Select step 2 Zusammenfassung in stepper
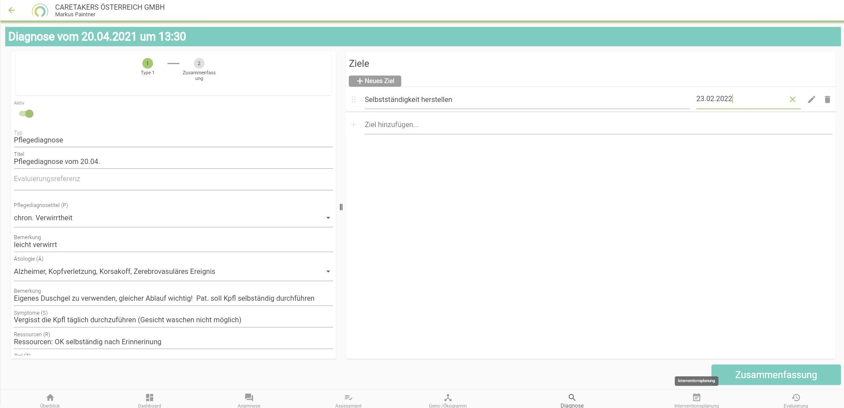The width and height of the screenshot is (844, 408). pyautogui.click(x=199, y=64)
